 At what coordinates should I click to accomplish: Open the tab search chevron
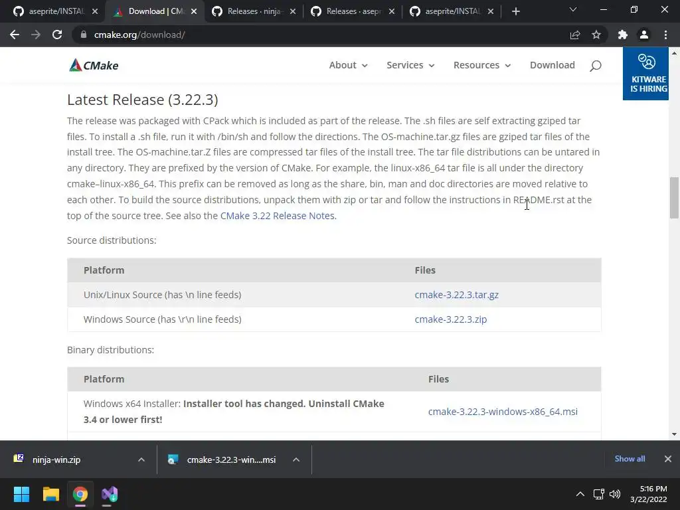coord(573,9)
